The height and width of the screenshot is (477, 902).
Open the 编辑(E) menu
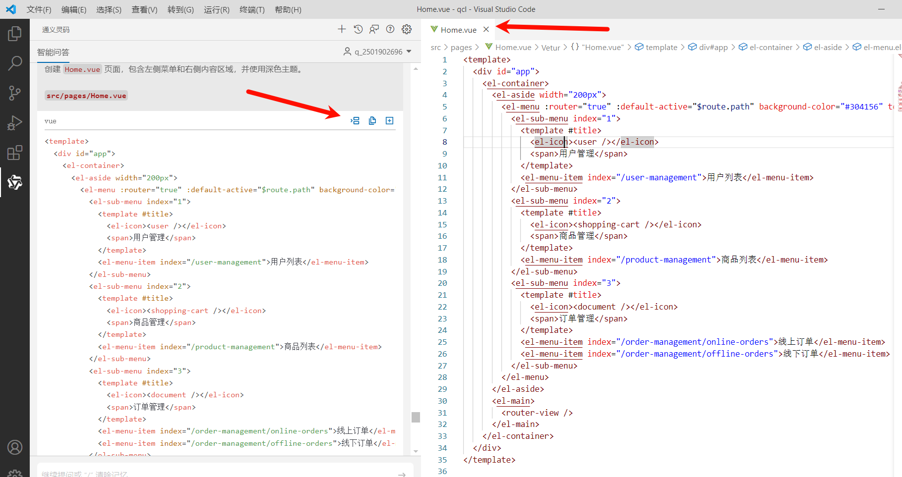coord(74,9)
